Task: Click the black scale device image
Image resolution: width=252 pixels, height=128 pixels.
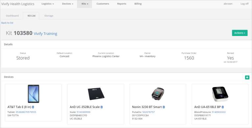Action: (x=96, y=94)
